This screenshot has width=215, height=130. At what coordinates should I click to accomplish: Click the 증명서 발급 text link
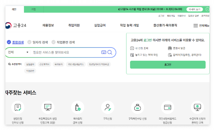[179, 48]
